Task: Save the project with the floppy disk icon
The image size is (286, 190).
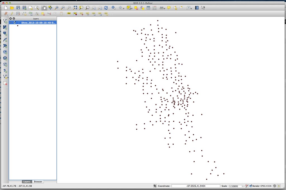Action: point(18,8)
